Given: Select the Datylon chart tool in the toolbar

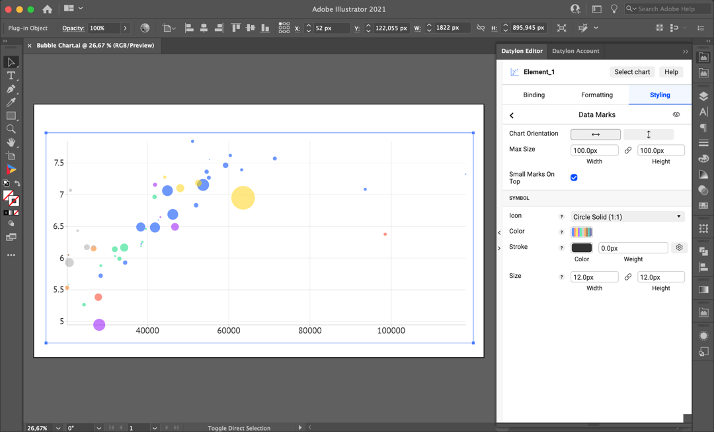Looking at the screenshot, I should [x=11, y=169].
